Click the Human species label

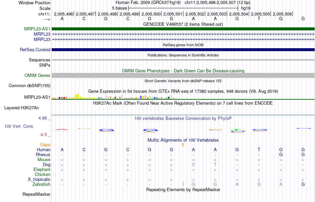pyautogui.click(x=43, y=150)
